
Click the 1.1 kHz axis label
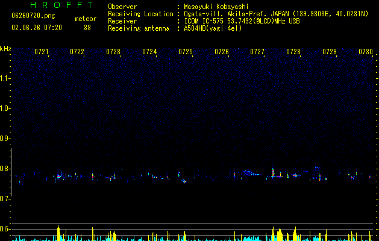(x=5, y=78)
